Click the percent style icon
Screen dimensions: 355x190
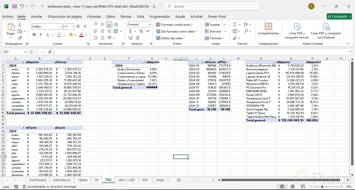tap(141, 31)
